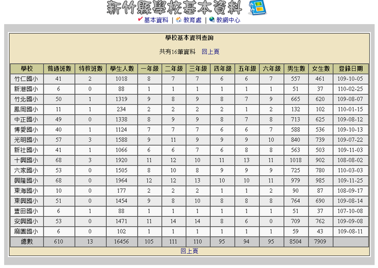Select the 博愛國小 school cell

pos(27,130)
